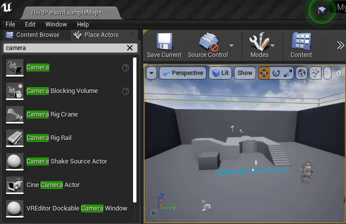Select VREditor Dockable Camera Window text
Viewport: 346px width, 224px height.
[x=77, y=208]
